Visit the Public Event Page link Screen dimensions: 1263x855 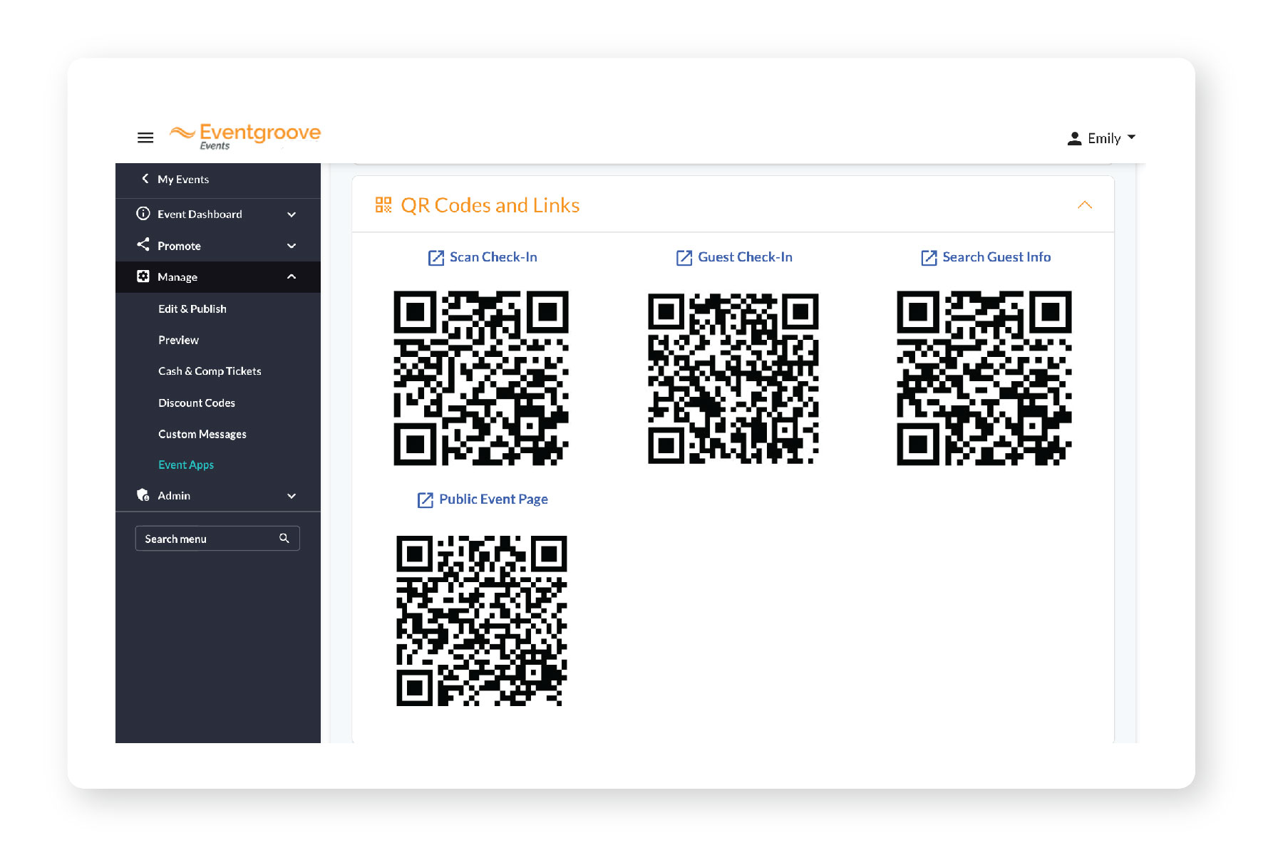click(x=493, y=499)
